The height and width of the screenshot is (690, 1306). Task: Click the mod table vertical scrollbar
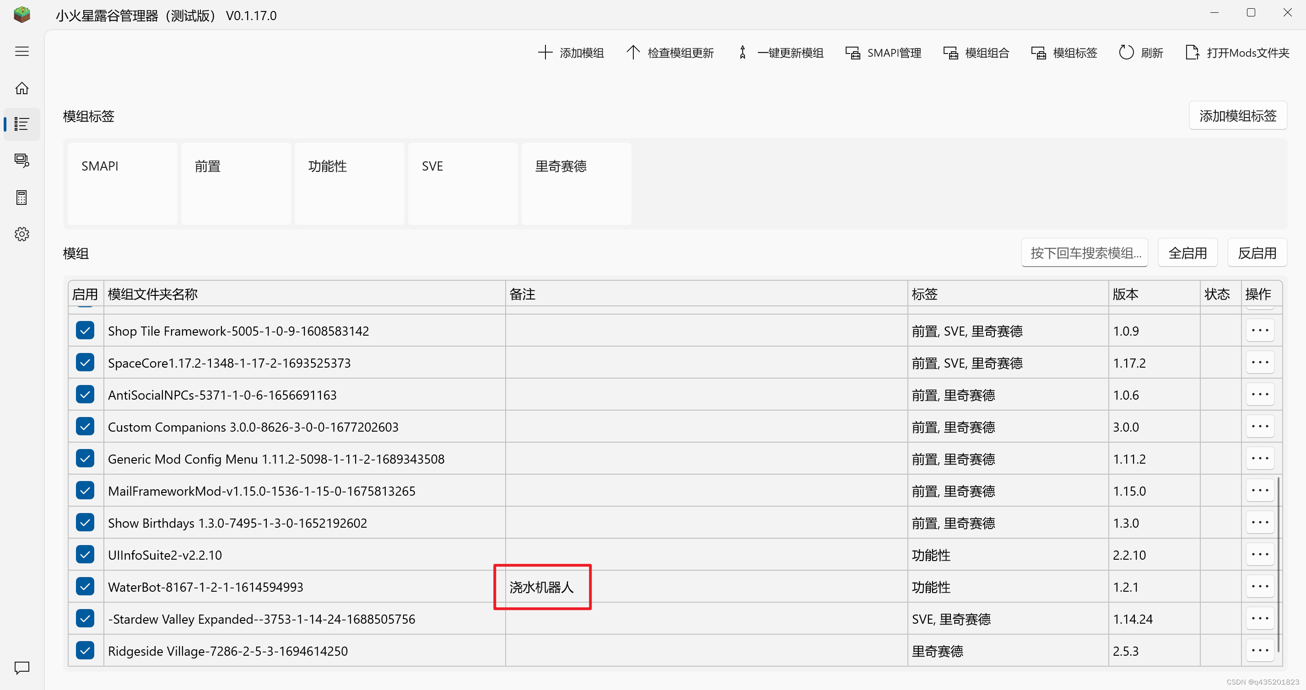click(1279, 564)
